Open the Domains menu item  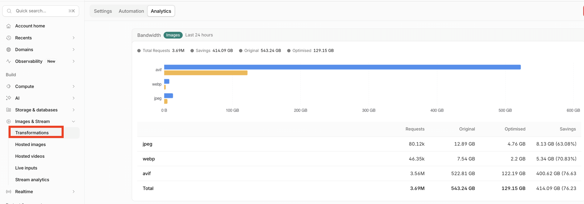pos(24,49)
